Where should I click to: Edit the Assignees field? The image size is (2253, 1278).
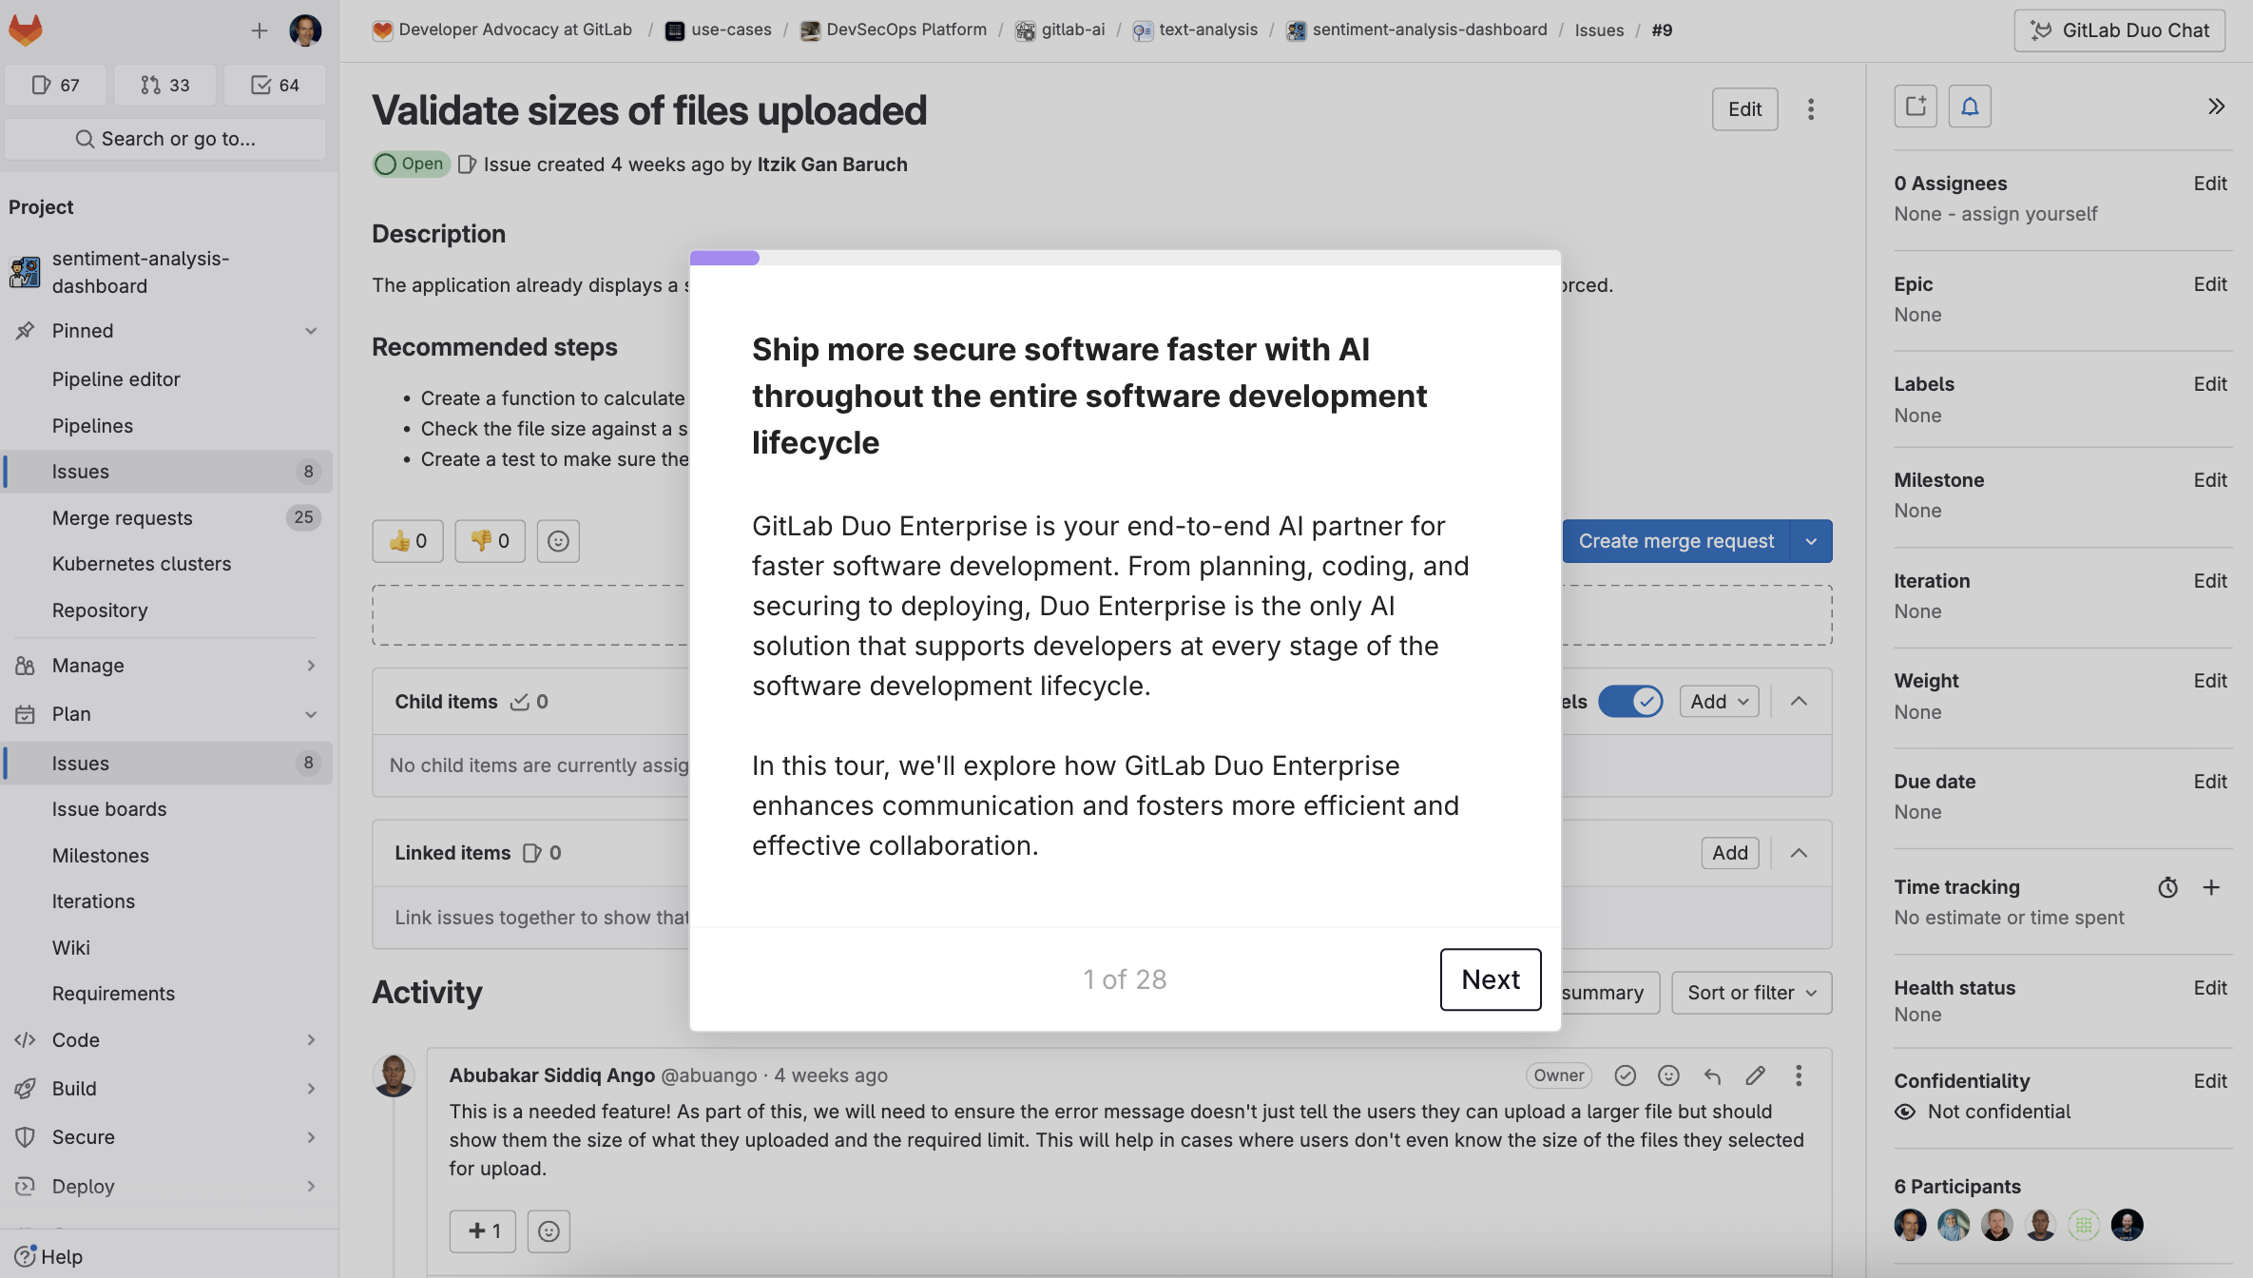2210,184
